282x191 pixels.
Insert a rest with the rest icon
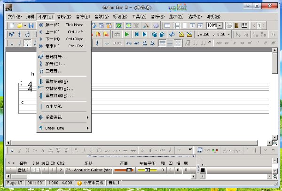(97, 43)
